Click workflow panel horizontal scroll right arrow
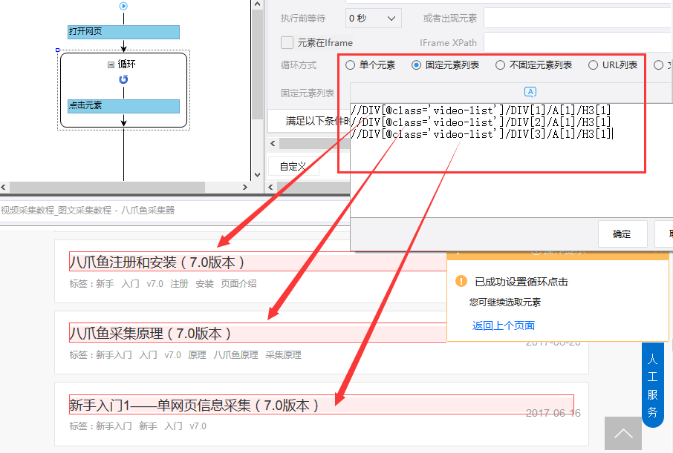The image size is (673, 453). tap(245, 188)
